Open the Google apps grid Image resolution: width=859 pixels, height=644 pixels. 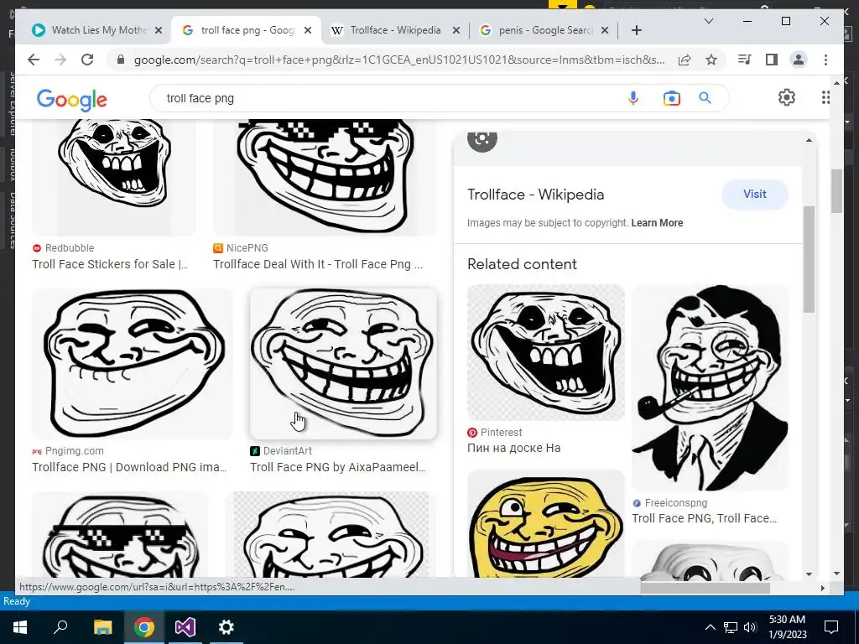(825, 97)
